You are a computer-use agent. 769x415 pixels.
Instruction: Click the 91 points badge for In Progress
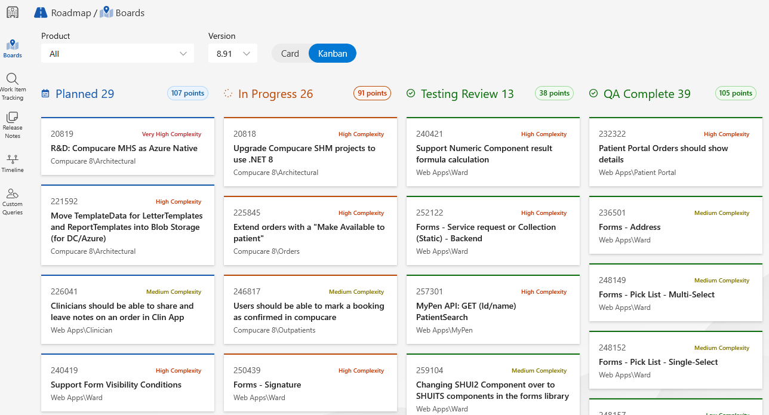tap(372, 93)
